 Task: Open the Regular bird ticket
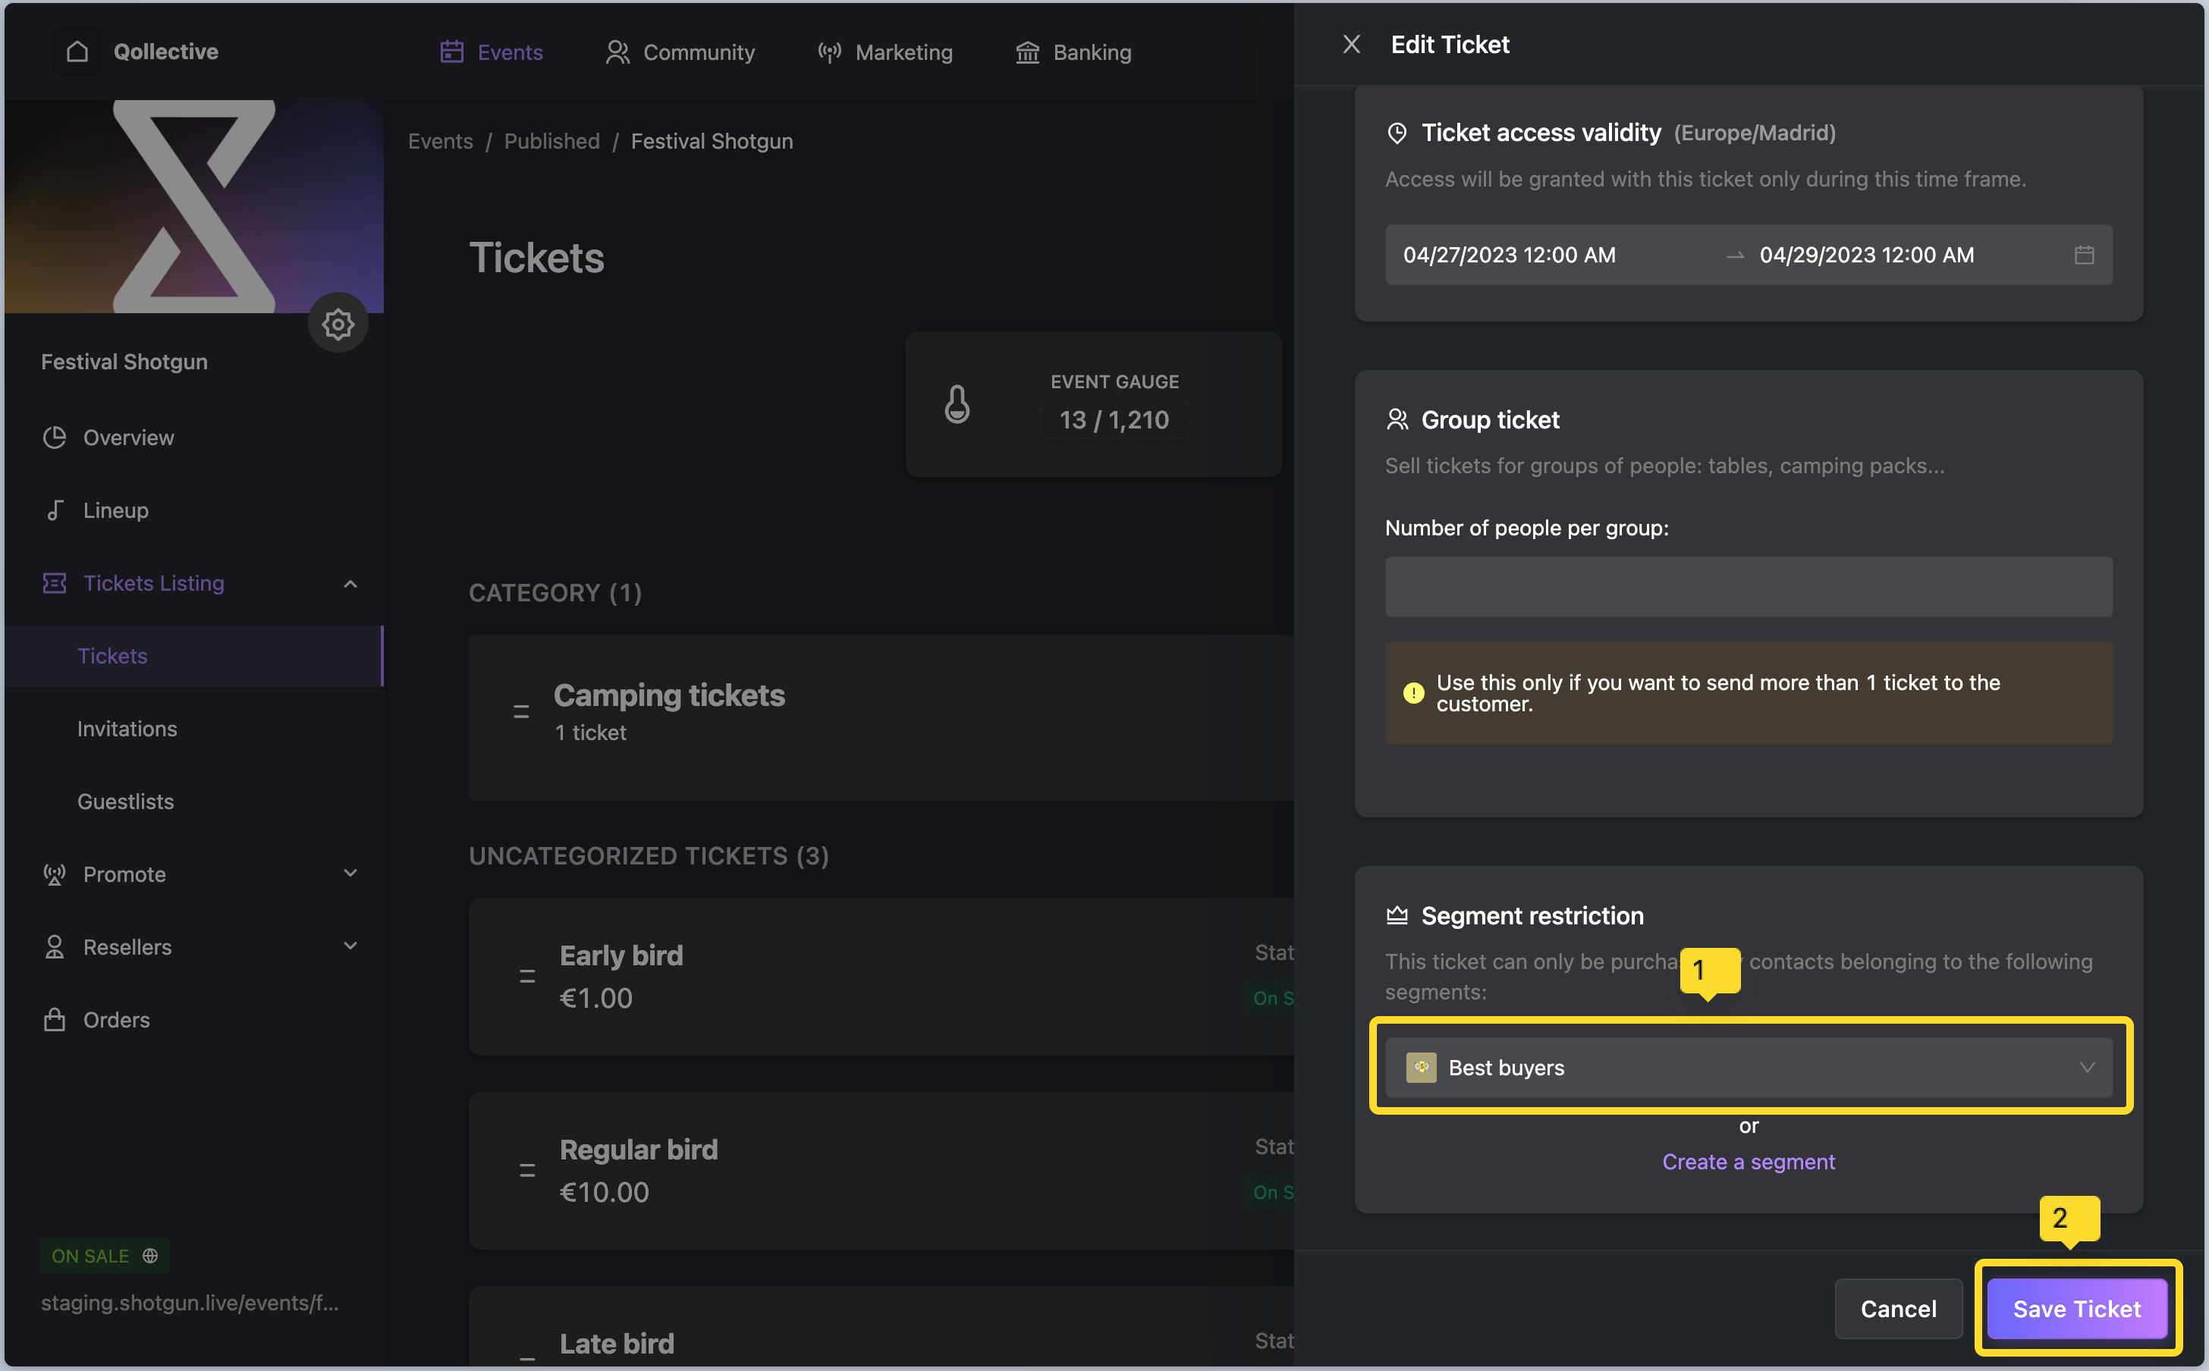[x=881, y=1171]
